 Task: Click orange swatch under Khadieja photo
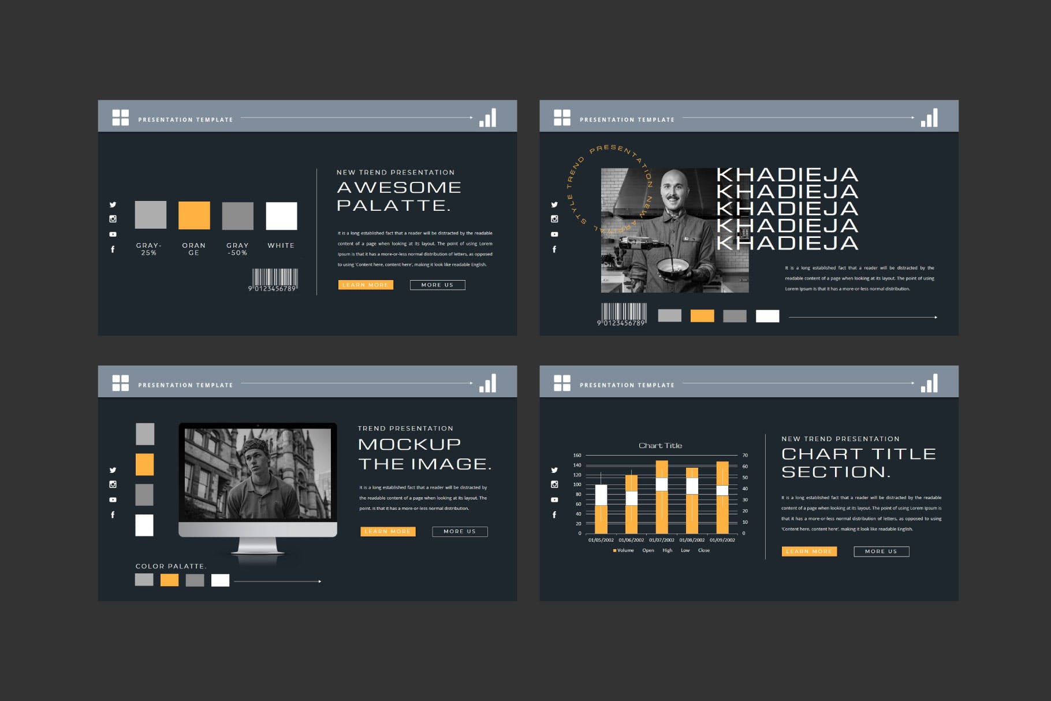(x=702, y=316)
